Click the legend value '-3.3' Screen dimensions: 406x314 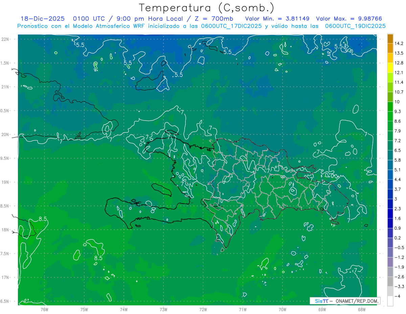point(399,287)
